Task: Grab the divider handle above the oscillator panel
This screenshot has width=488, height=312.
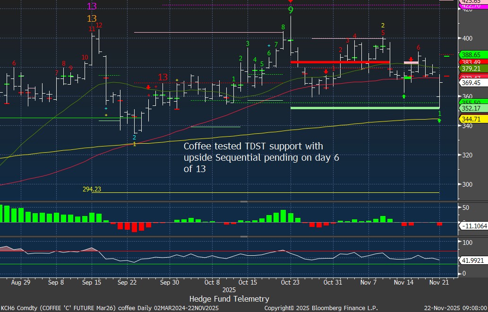Action: point(244,237)
